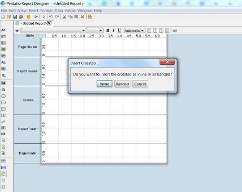242x192 pixels.
Task: Open the Automatic color dropdown
Action: [134, 30]
